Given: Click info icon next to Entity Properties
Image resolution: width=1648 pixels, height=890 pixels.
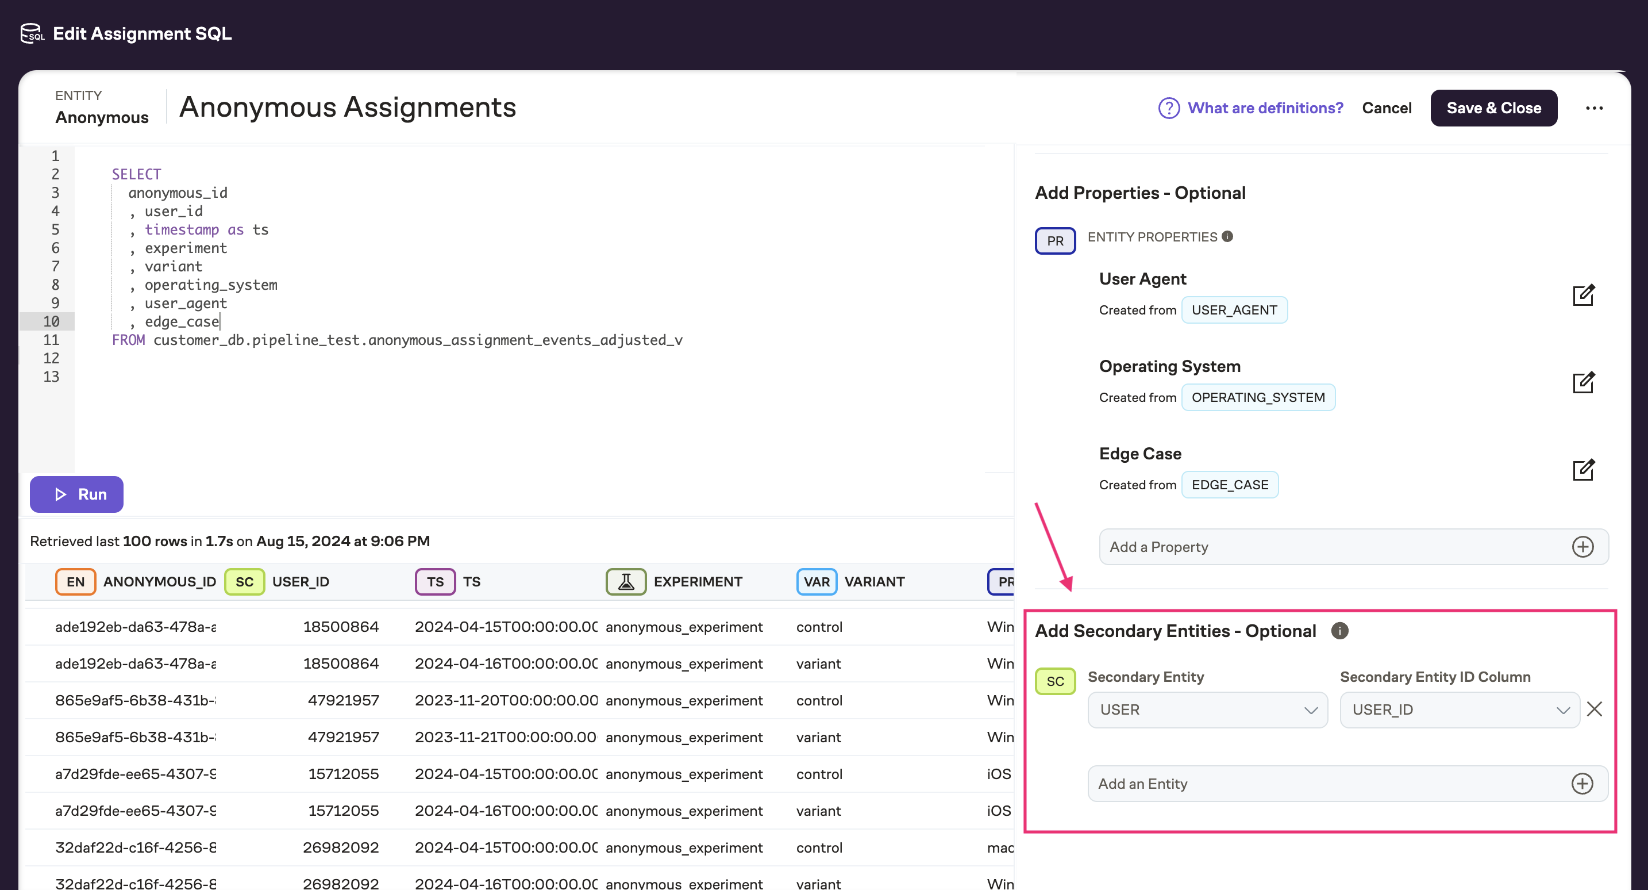Looking at the screenshot, I should 1227,237.
